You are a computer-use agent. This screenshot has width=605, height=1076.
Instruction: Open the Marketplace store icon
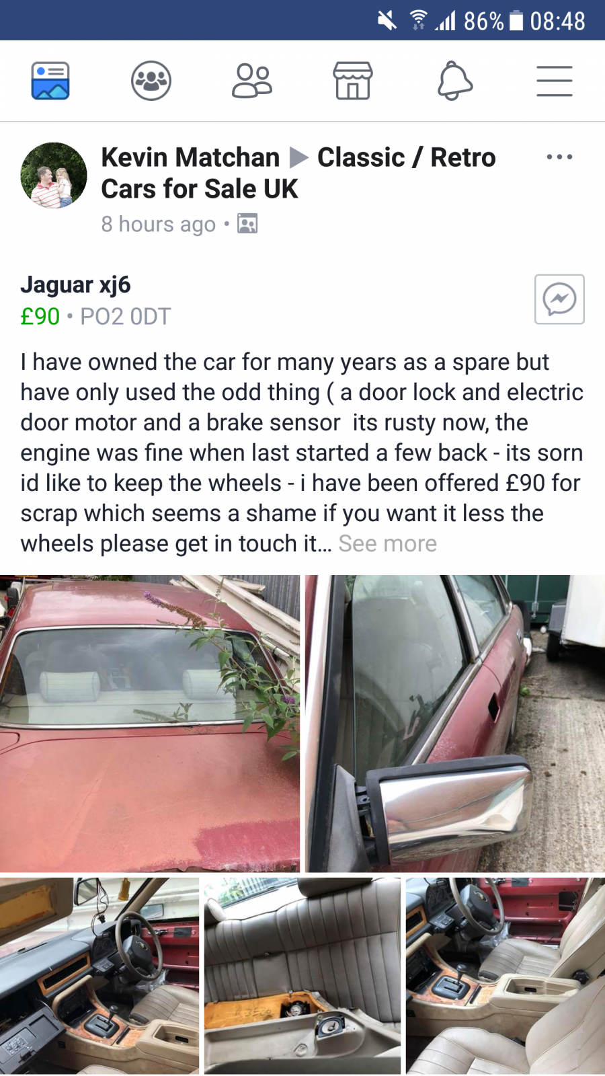click(x=353, y=81)
